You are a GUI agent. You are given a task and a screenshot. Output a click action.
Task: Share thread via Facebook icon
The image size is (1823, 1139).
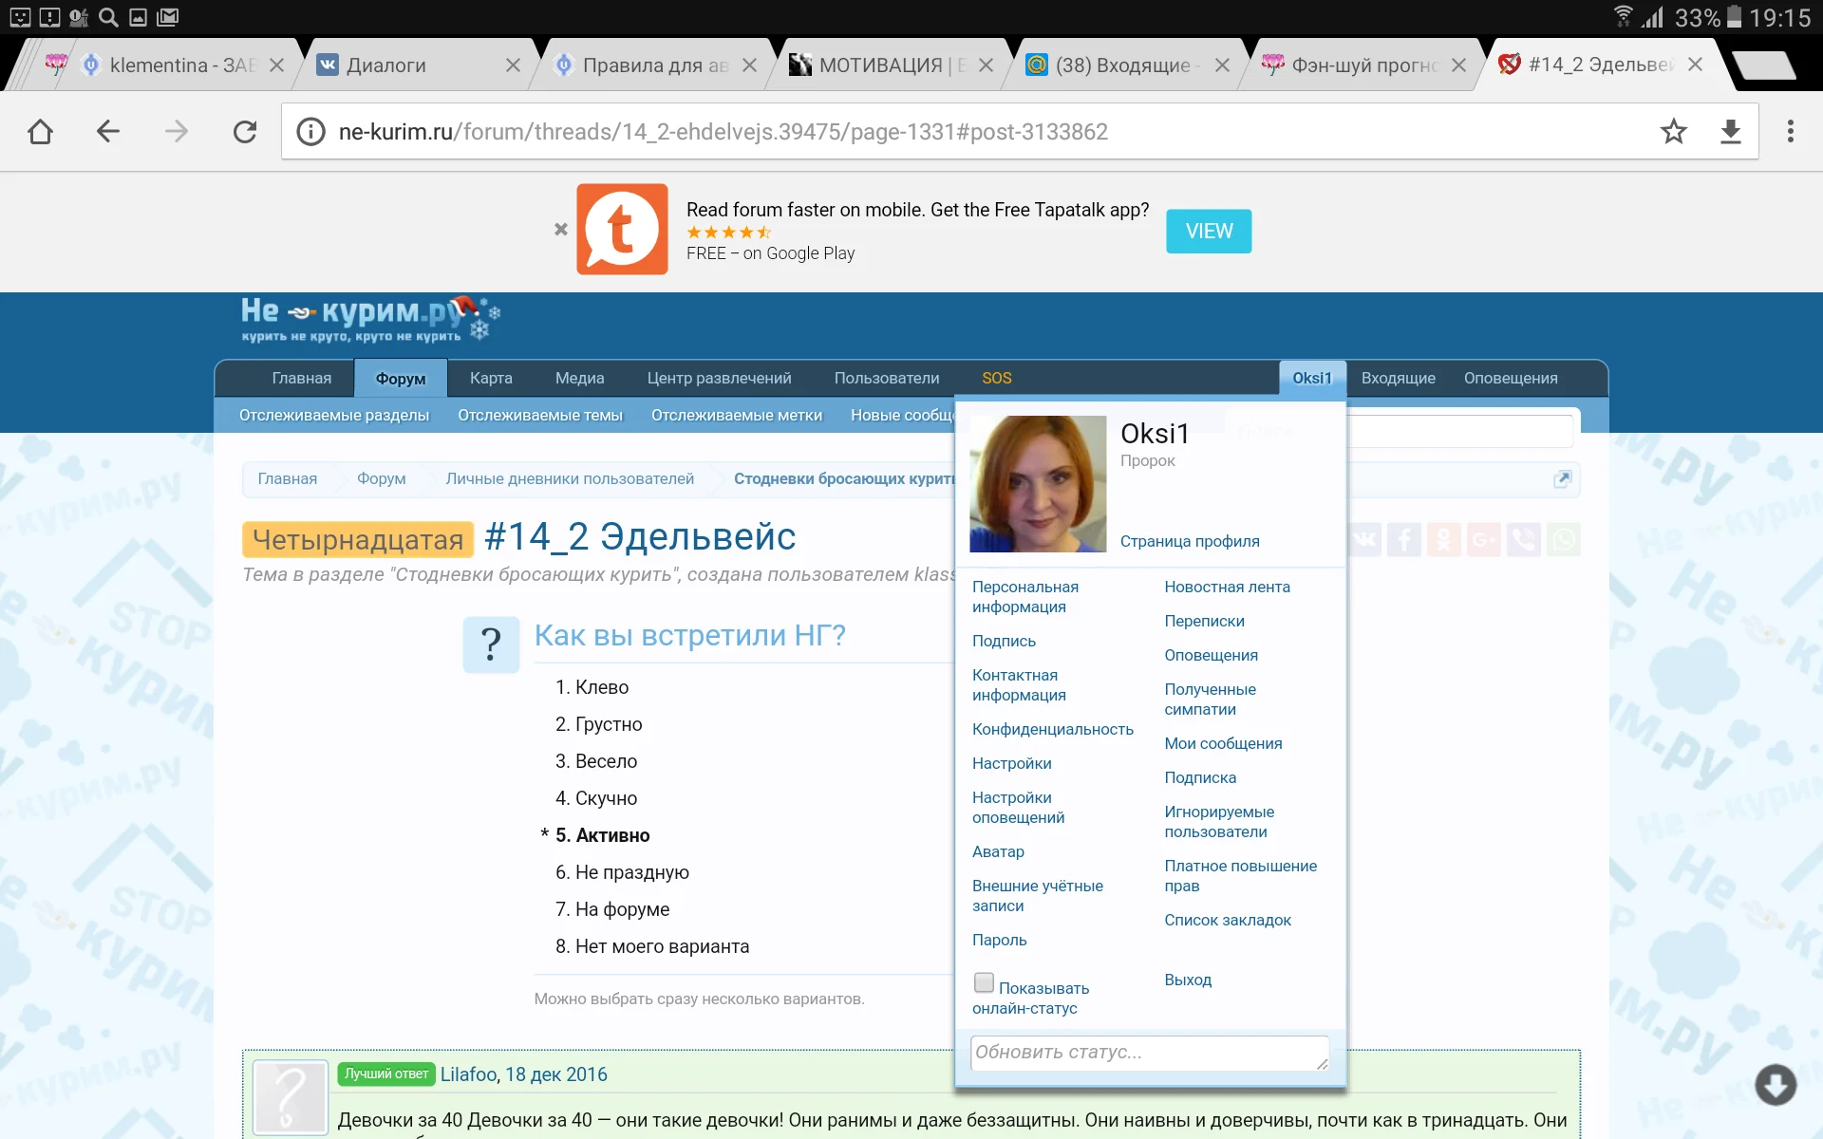1403,540
